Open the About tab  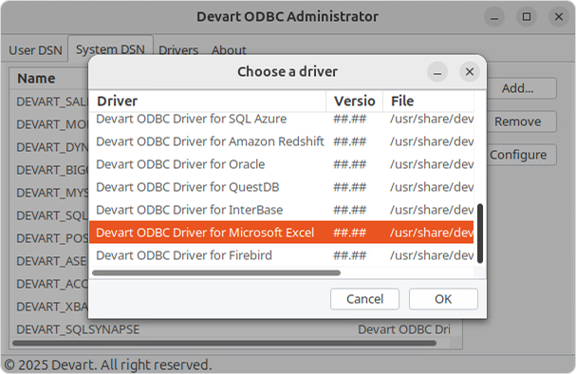[229, 50]
